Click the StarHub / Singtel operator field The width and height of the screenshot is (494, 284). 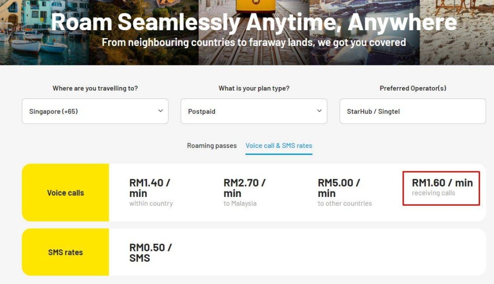(x=412, y=111)
